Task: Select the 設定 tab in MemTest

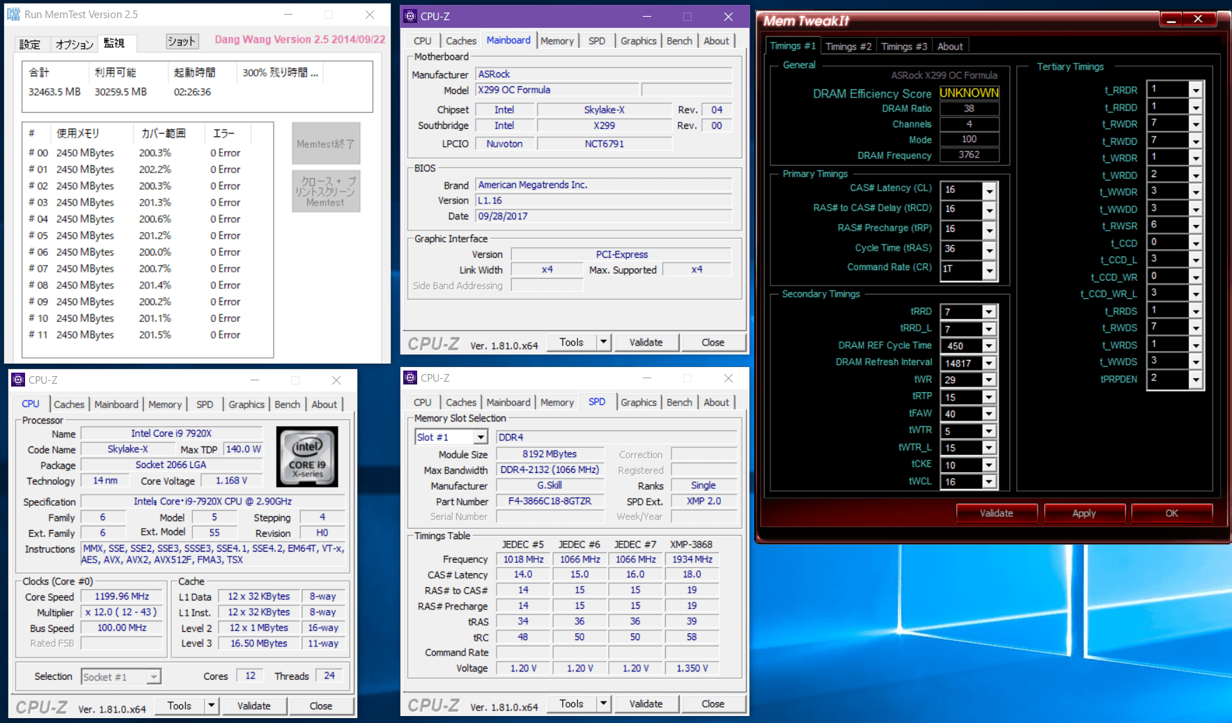Action: (30, 44)
